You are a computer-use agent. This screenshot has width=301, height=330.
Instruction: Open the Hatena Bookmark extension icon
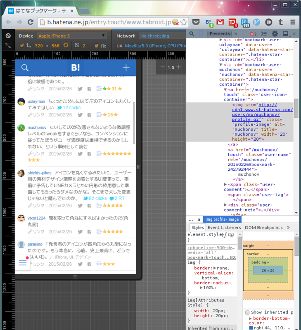pos(209,23)
